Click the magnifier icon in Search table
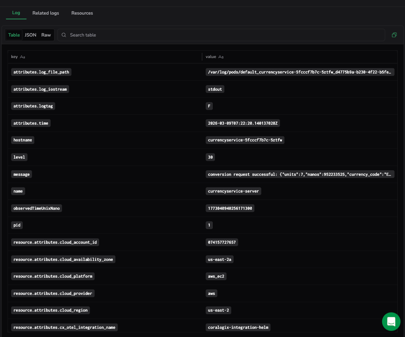405x337 pixels. point(64,35)
